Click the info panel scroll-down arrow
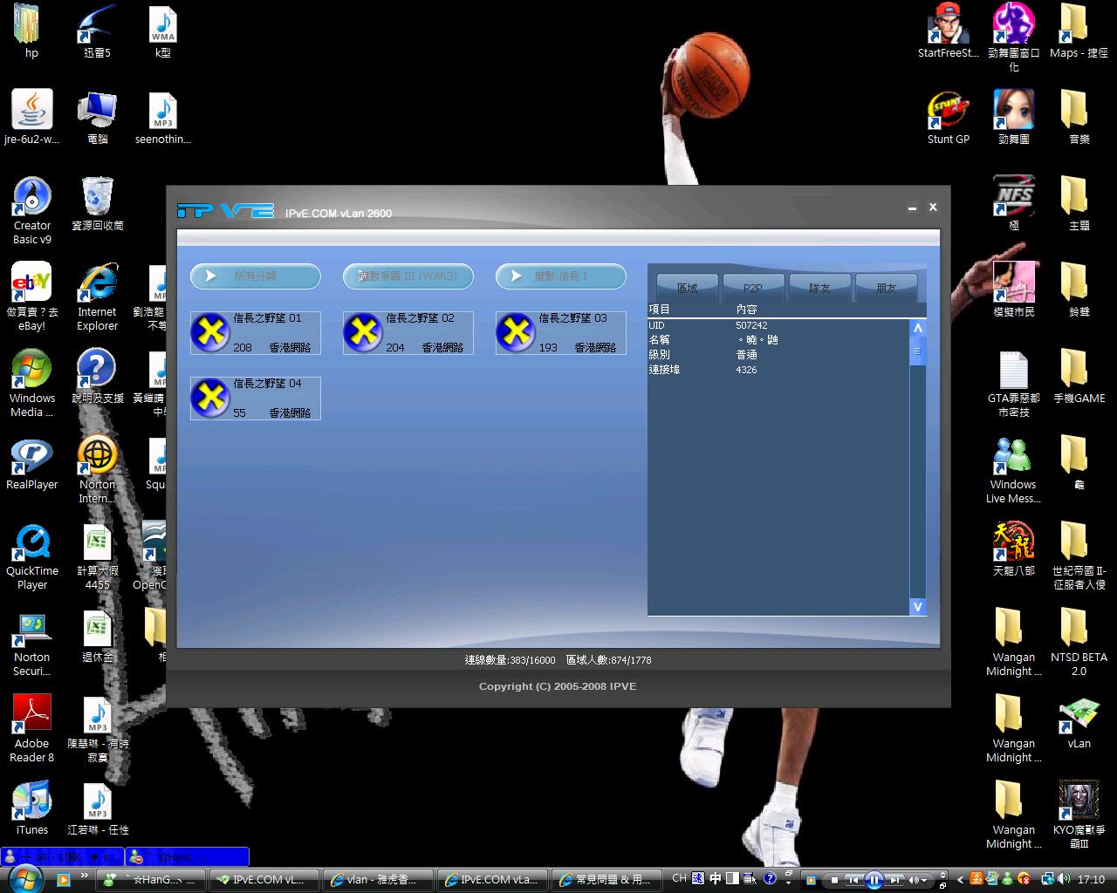The image size is (1117, 893). tap(917, 606)
